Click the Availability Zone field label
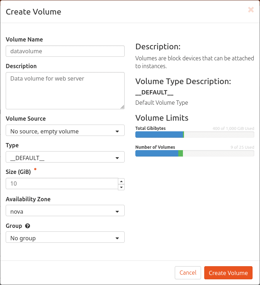The image size is (260, 285). [28, 199]
